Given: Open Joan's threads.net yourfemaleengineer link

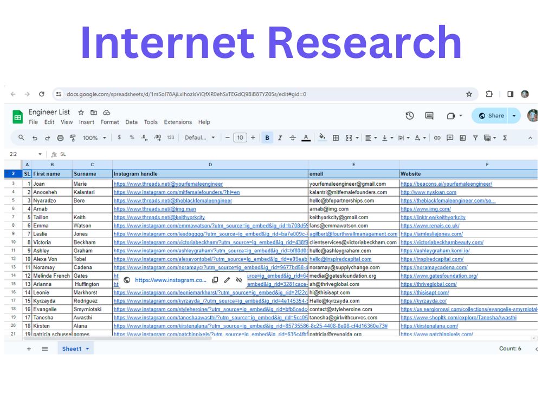Looking at the screenshot, I should (x=168, y=184).
